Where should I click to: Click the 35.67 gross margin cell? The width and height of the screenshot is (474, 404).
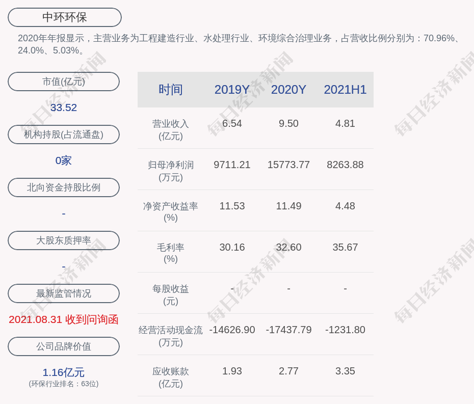[345, 247]
